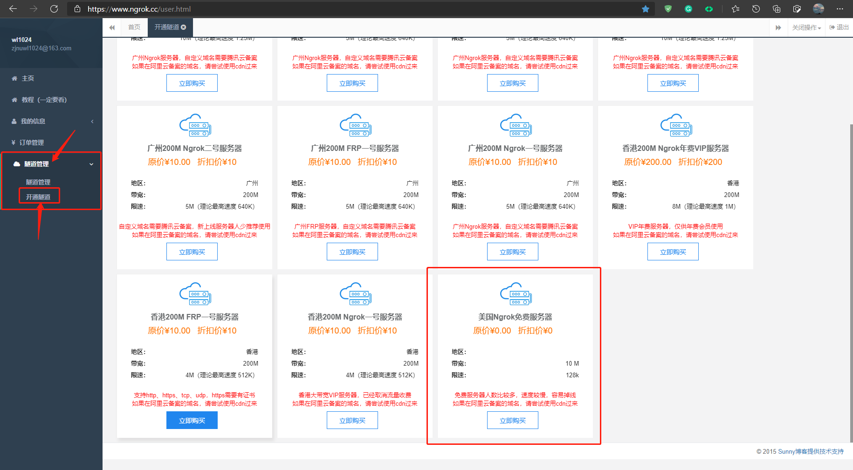Screen dimensions: 853x470
Task: Open the green shield extension icon
Action: click(x=668, y=9)
